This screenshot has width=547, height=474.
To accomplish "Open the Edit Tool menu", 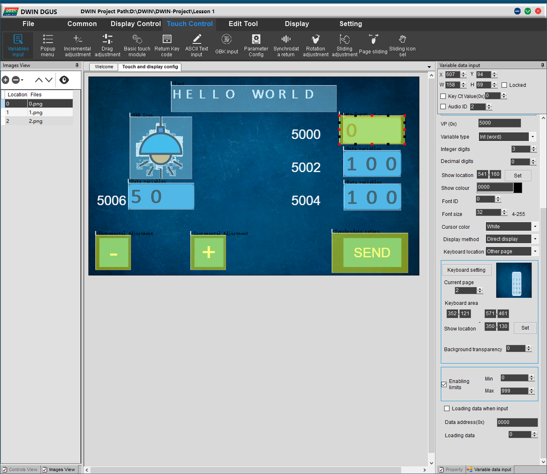I will (x=243, y=24).
